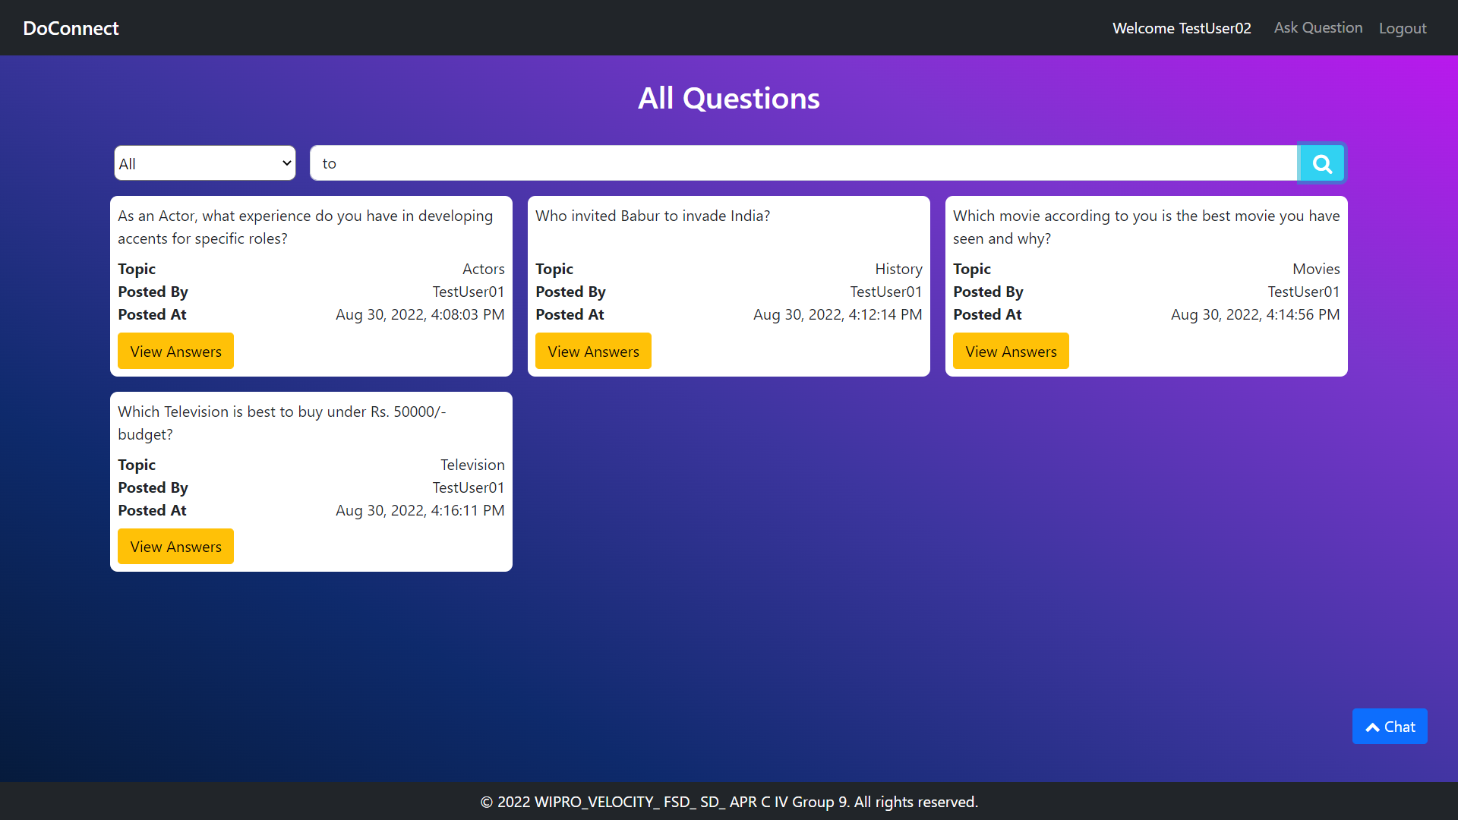Open the All topics dropdown
Screen dimensions: 1458x820
click(x=204, y=163)
